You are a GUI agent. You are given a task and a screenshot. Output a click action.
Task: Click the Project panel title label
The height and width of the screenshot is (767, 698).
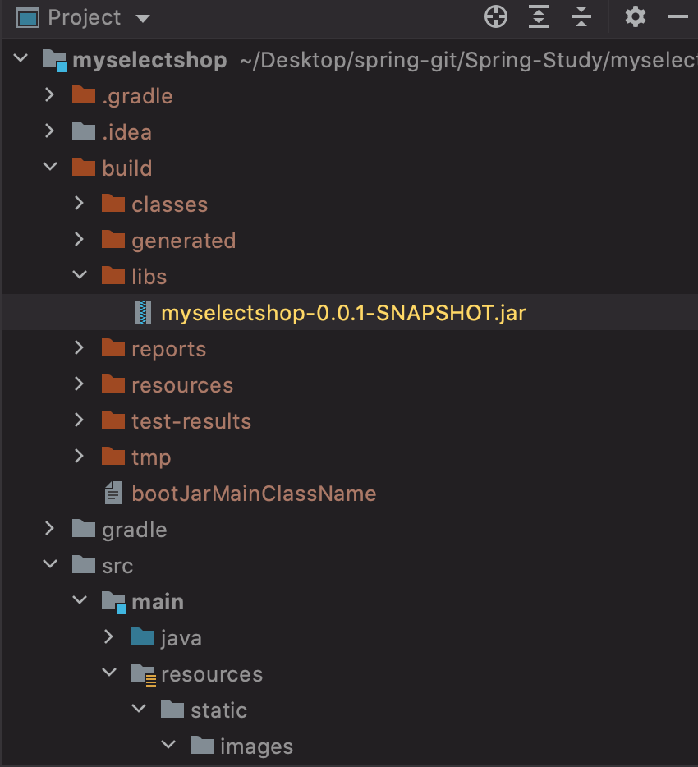tap(84, 17)
